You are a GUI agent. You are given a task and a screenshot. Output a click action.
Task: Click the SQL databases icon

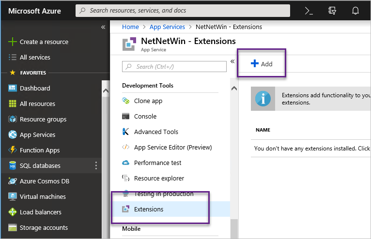click(x=12, y=165)
